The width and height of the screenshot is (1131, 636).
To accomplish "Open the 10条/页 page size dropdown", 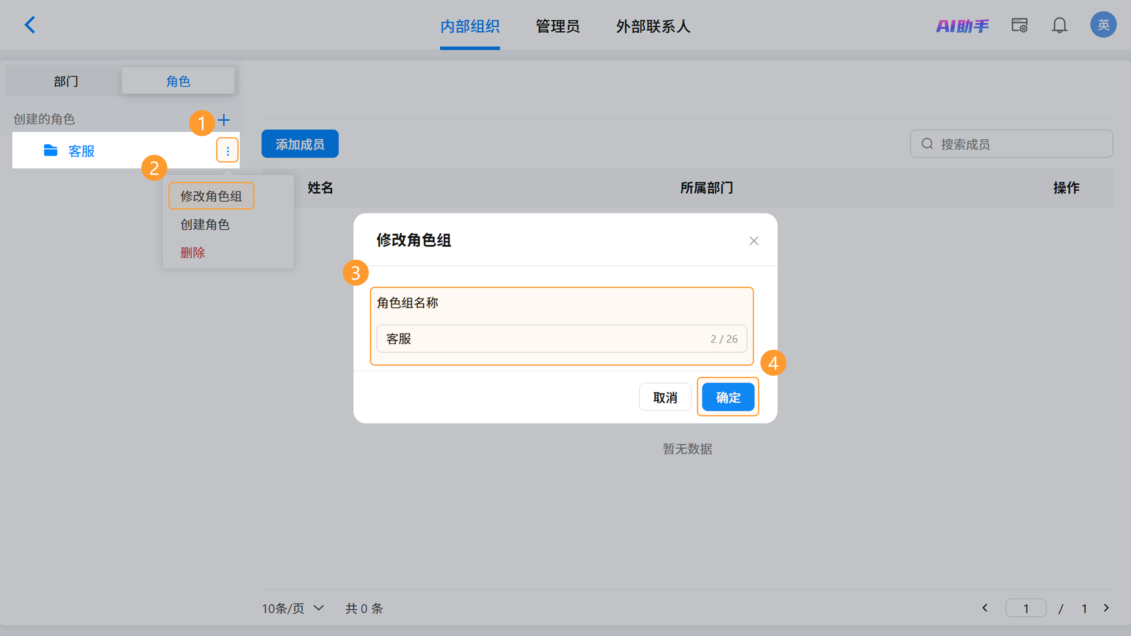I will tap(293, 608).
